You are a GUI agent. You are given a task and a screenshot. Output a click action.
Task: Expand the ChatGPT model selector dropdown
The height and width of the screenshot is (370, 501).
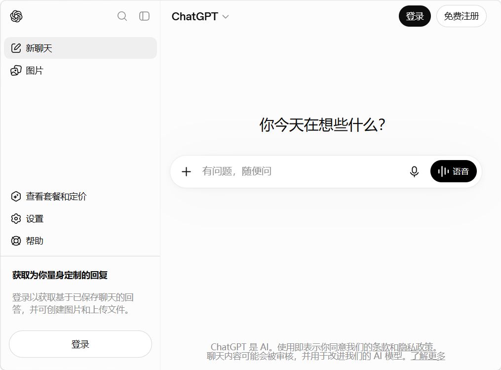pyautogui.click(x=200, y=16)
